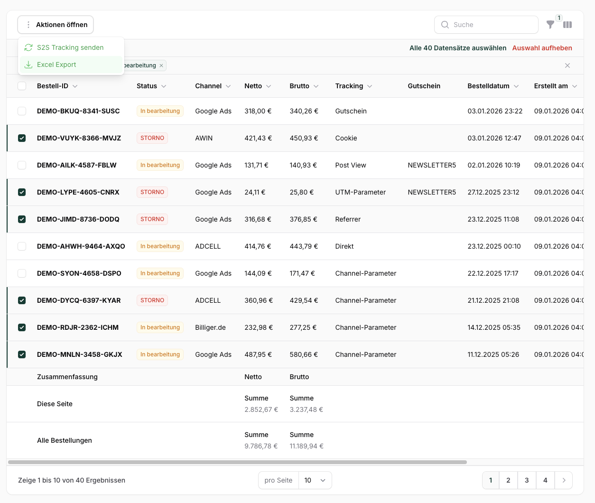Screen dimensions: 595x503
Task: Open the per-page size dropdown
Action: 315,480
